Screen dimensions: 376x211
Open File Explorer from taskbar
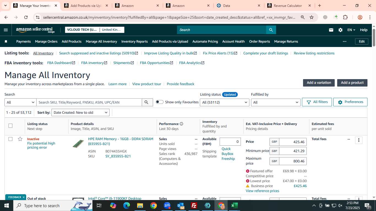tap(140, 206)
